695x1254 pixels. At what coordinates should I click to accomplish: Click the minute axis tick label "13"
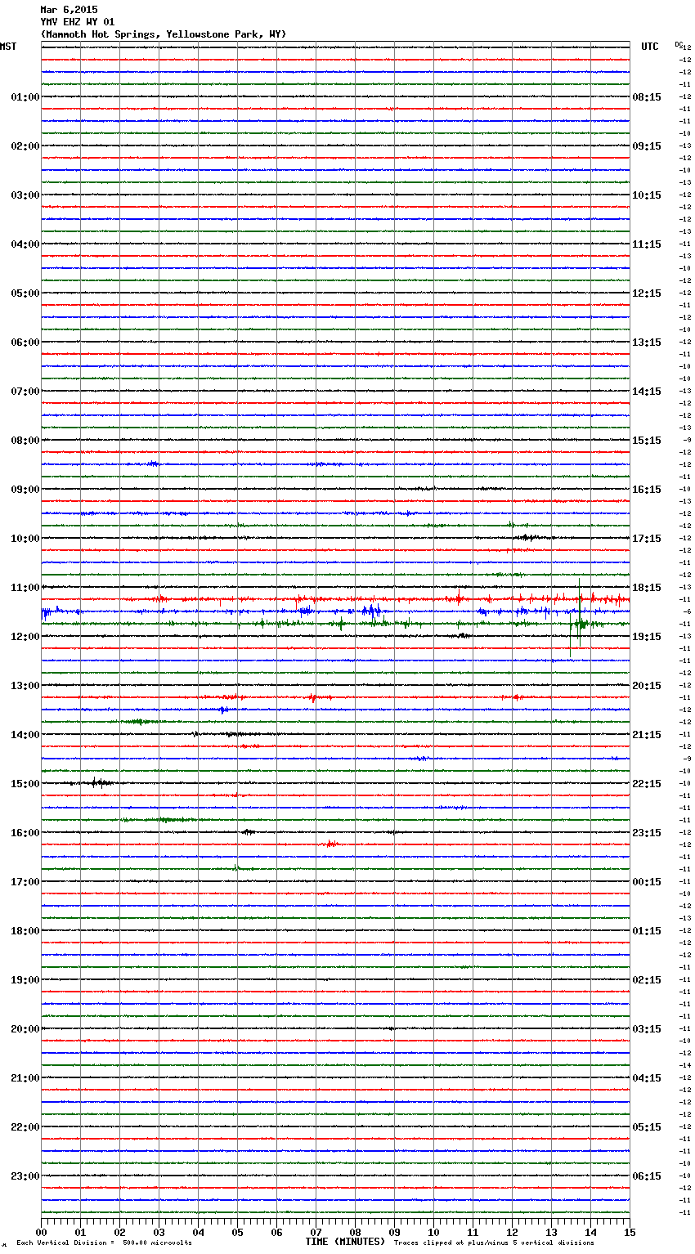(551, 1233)
